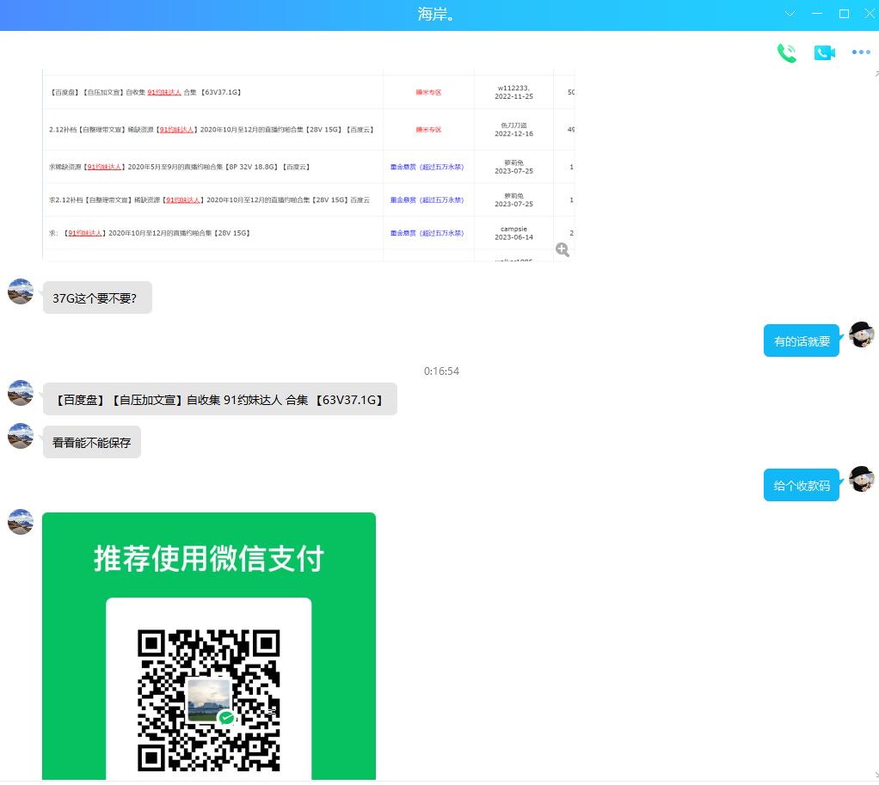Click your avatar next to '有的话就要'
The height and width of the screenshot is (785, 879).
coord(862,334)
